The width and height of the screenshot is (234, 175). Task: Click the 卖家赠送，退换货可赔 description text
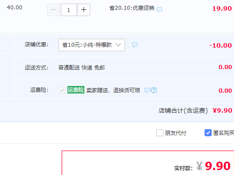pyautogui.click(x=113, y=90)
